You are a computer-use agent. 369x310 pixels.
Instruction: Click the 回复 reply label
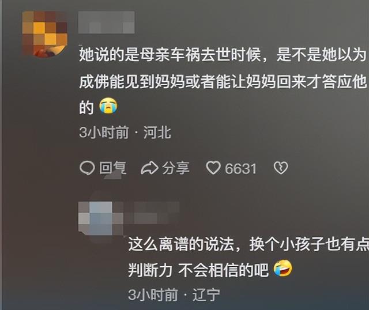tap(113, 168)
